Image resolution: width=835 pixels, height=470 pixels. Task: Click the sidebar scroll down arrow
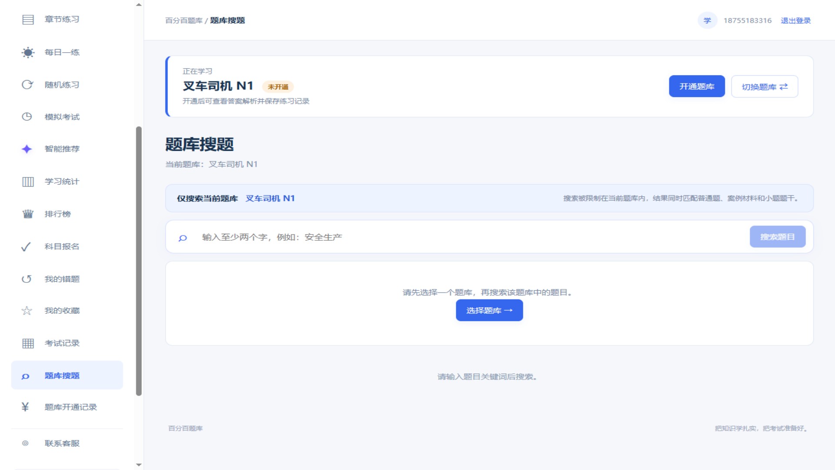coord(139,465)
